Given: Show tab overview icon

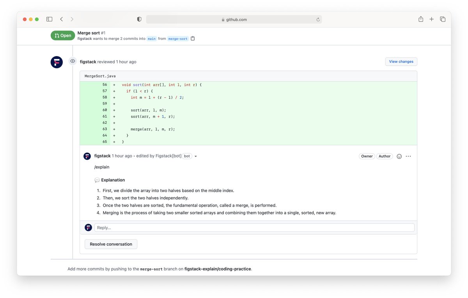Looking at the screenshot, I should (x=443, y=19).
